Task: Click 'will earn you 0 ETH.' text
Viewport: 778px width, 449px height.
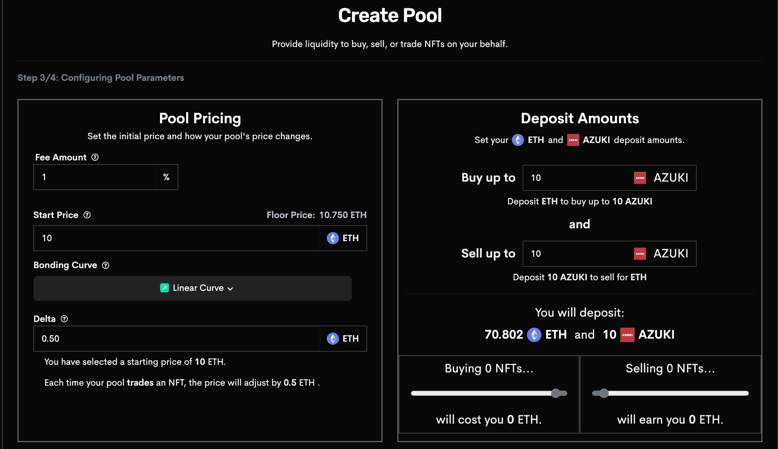Action: click(670, 419)
